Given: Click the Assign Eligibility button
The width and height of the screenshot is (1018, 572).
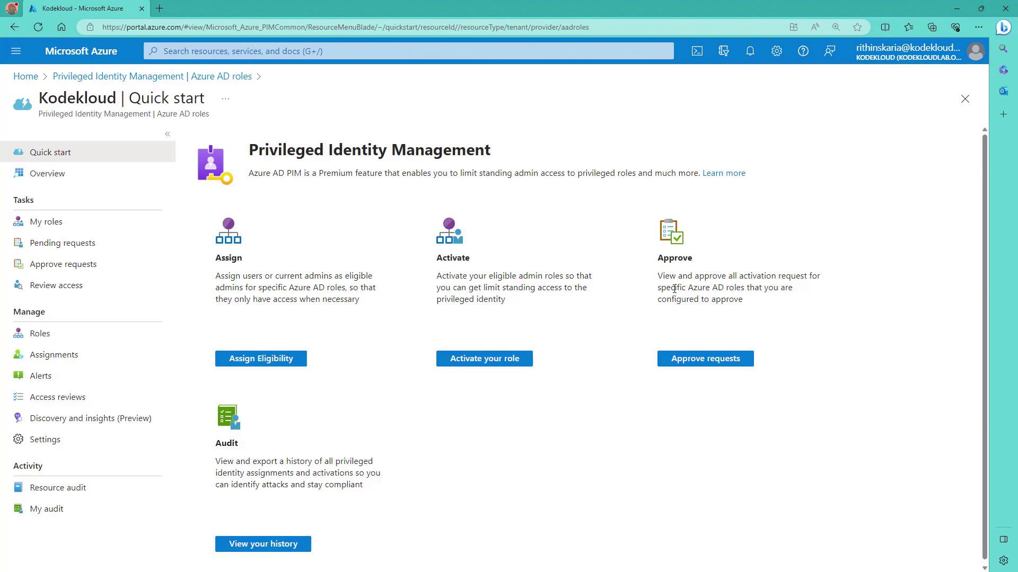Looking at the screenshot, I should [261, 359].
